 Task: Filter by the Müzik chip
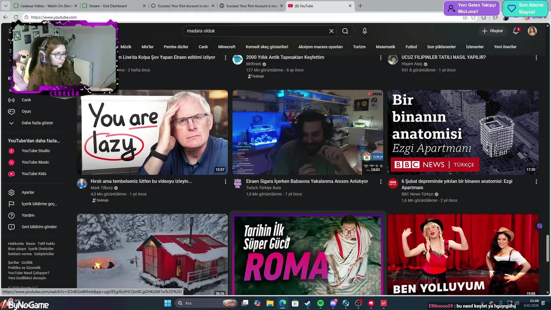tap(126, 46)
